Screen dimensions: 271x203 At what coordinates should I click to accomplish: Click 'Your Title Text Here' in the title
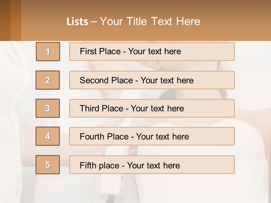tap(150, 21)
